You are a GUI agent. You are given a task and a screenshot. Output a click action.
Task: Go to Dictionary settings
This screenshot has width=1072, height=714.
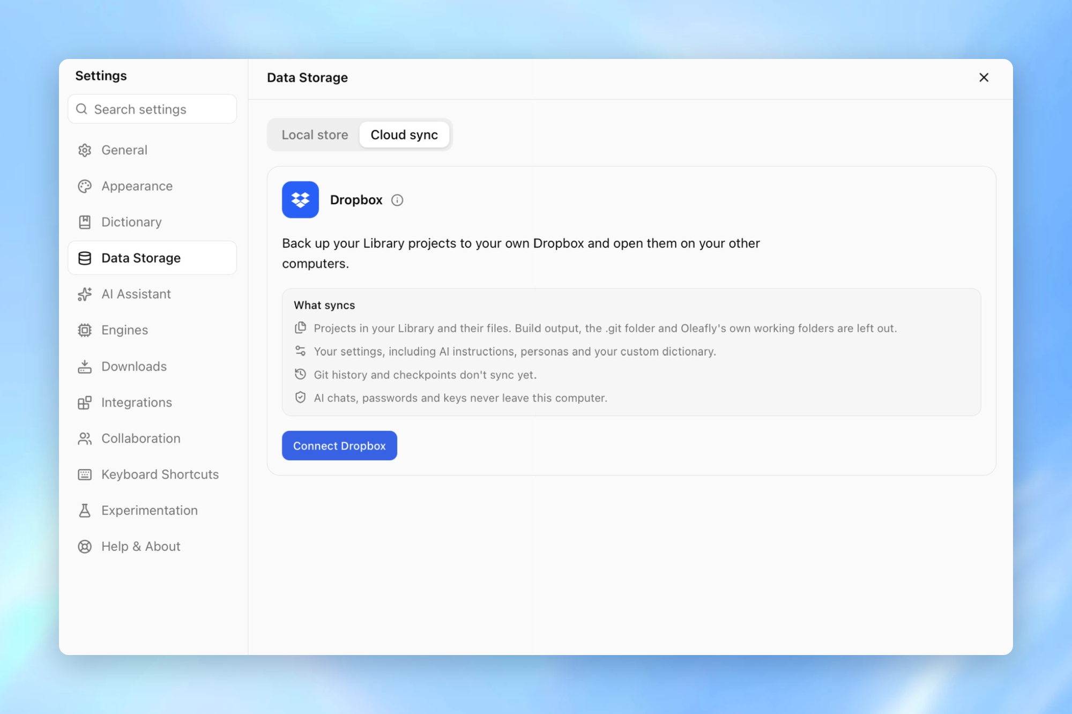tap(152, 222)
